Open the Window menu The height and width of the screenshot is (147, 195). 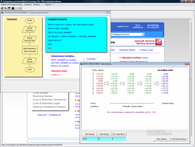[x=37, y=5]
